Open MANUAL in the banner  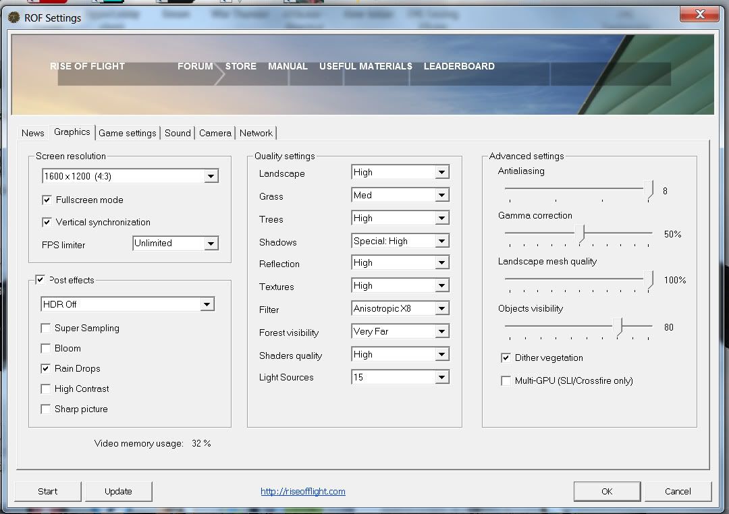(288, 66)
